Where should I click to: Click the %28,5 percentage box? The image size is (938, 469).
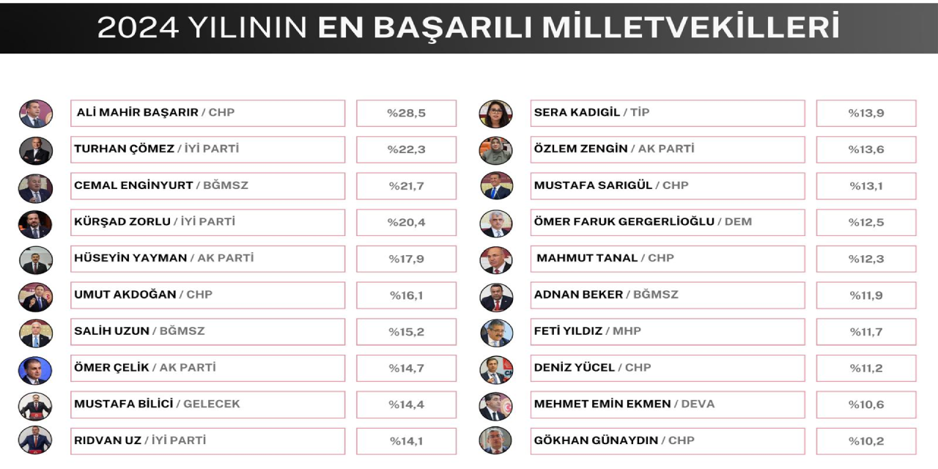[406, 114]
